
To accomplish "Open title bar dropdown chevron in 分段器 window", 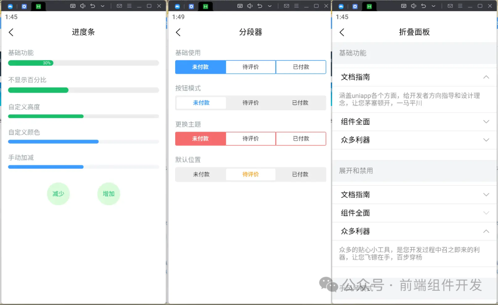I will click(x=270, y=6).
